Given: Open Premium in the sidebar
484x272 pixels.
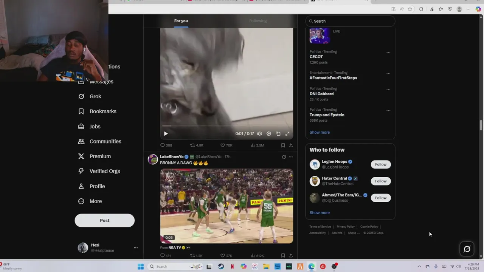Looking at the screenshot, I should (95, 156).
